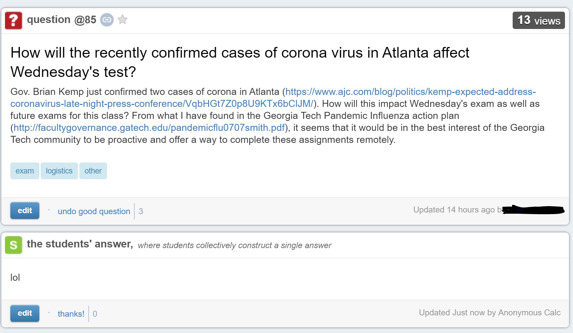Click the good question count of 3

tap(141, 211)
